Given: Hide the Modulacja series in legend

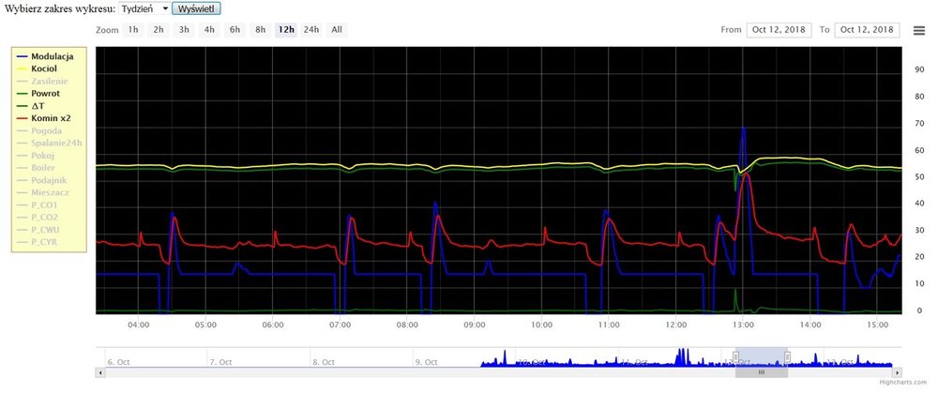Looking at the screenshot, I should (x=53, y=56).
